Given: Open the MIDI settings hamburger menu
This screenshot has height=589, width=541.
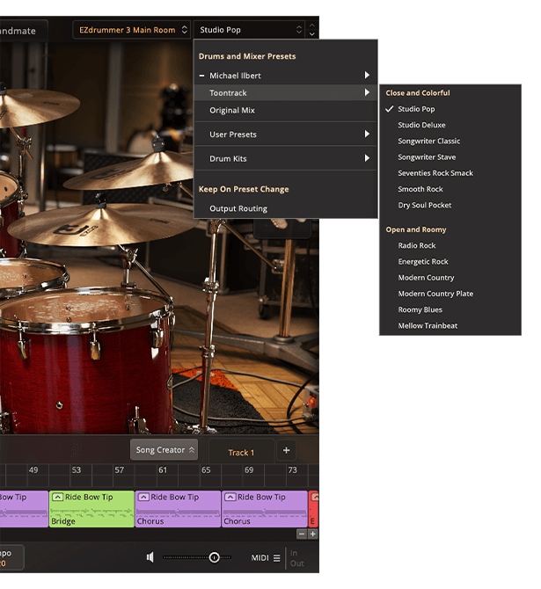Looking at the screenshot, I should [276, 557].
